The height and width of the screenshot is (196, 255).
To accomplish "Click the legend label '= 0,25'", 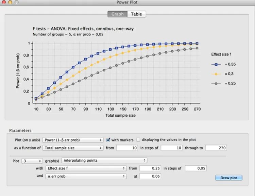I will pyautogui.click(x=230, y=83).
